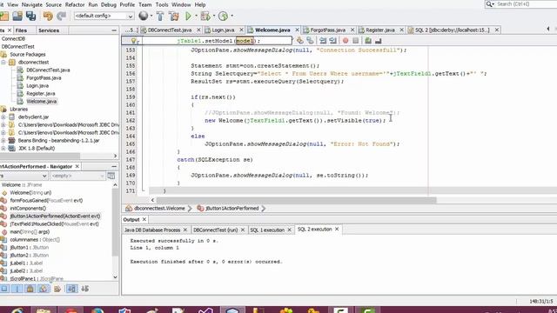Open the dropdown arrow next to Run Project
557x313 pixels.
coord(196,16)
